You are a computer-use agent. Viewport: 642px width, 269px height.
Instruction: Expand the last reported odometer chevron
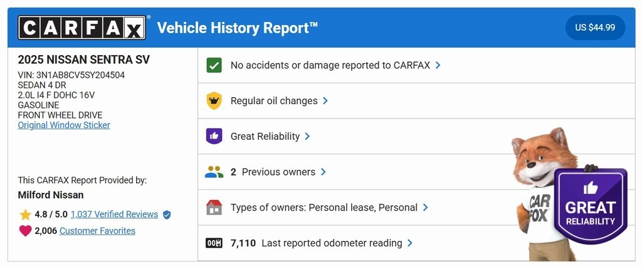[410, 243]
